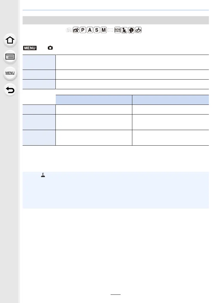Select the greyed-out Intelligent Auto (iA) mode icon

click(x=69, y=30)
